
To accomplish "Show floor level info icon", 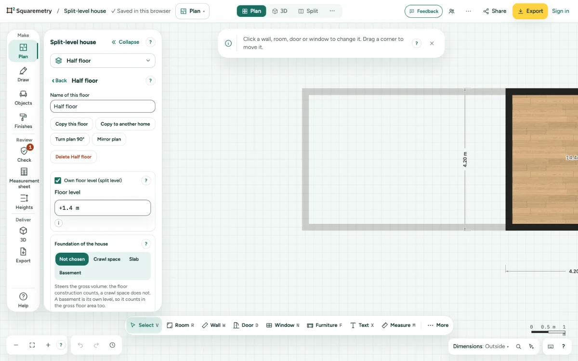I will (58, 223).
